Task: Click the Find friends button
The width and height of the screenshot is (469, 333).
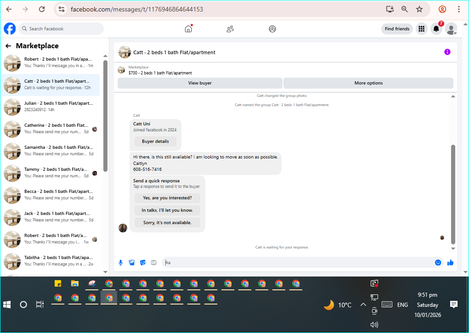Action: (397, 29)
